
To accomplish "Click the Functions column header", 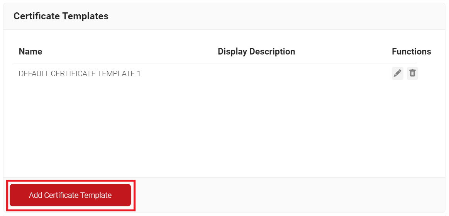I will 411,51.
